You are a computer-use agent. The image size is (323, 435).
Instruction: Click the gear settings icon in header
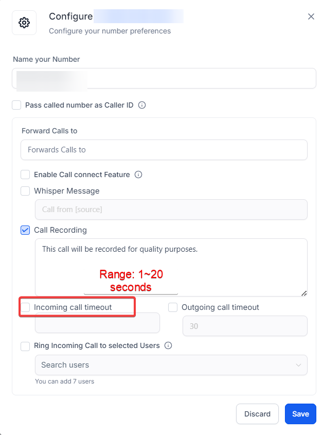coord(24,23)
